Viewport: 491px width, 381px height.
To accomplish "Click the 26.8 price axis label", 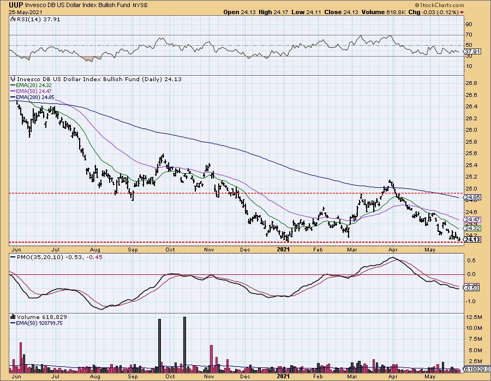I will tap(471, 83).
